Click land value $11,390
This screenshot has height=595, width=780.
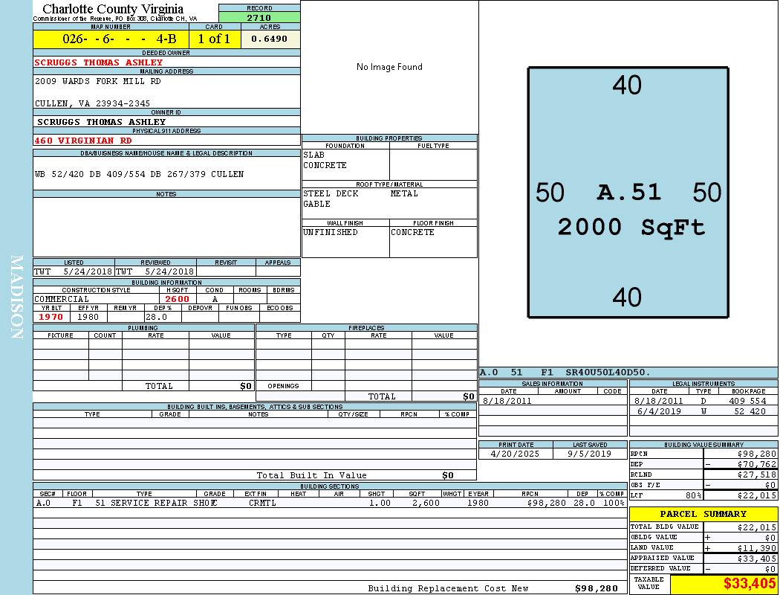point(757,547)
